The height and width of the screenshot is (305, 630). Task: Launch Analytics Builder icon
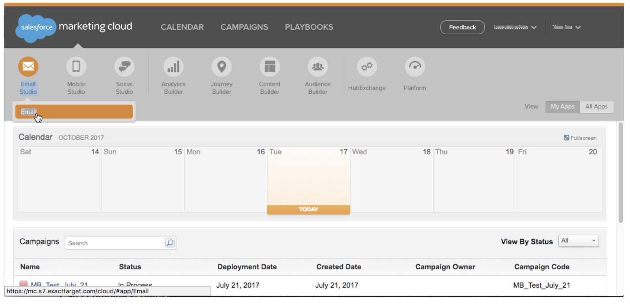pyautogui.click(x=173, y=67)
